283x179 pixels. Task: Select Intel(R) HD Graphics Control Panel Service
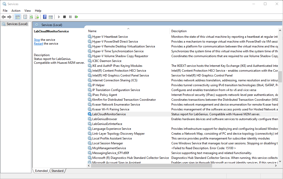coord(121,75)
